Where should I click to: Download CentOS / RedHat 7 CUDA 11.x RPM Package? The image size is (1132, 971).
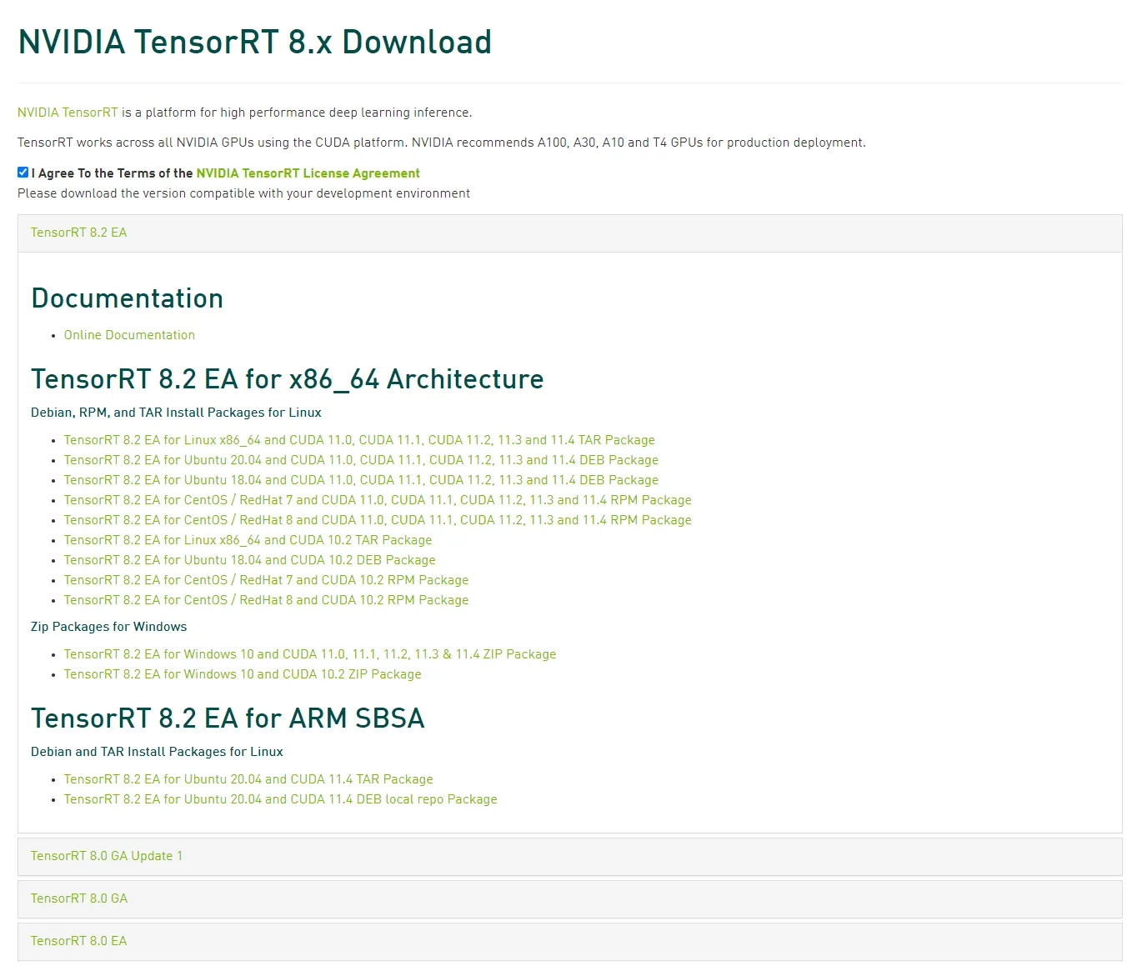point(378,500)
